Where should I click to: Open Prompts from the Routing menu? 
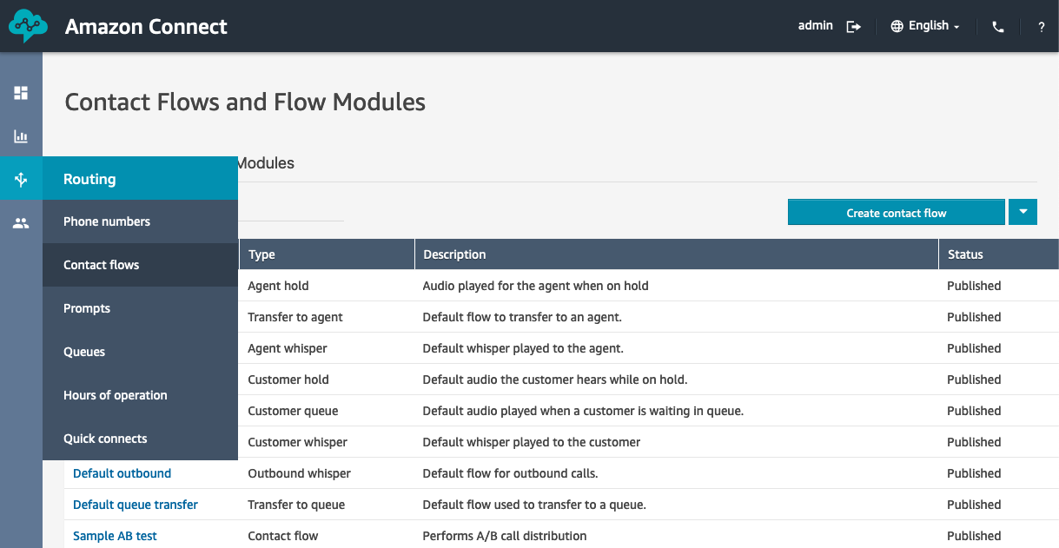87,308
